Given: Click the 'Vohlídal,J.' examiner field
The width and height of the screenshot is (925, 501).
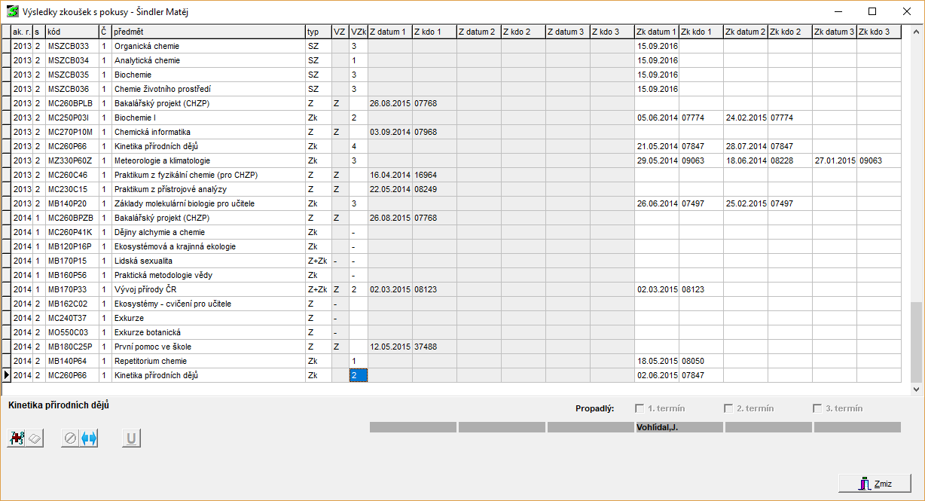Looking at the screenshot, I should pos(679,427).
